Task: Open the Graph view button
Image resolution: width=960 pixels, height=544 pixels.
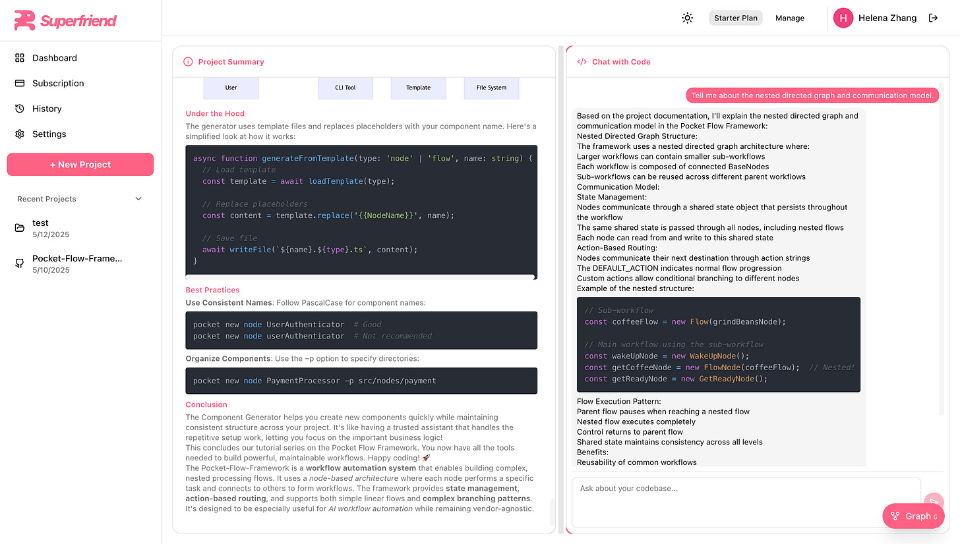Action: (913, 516)
